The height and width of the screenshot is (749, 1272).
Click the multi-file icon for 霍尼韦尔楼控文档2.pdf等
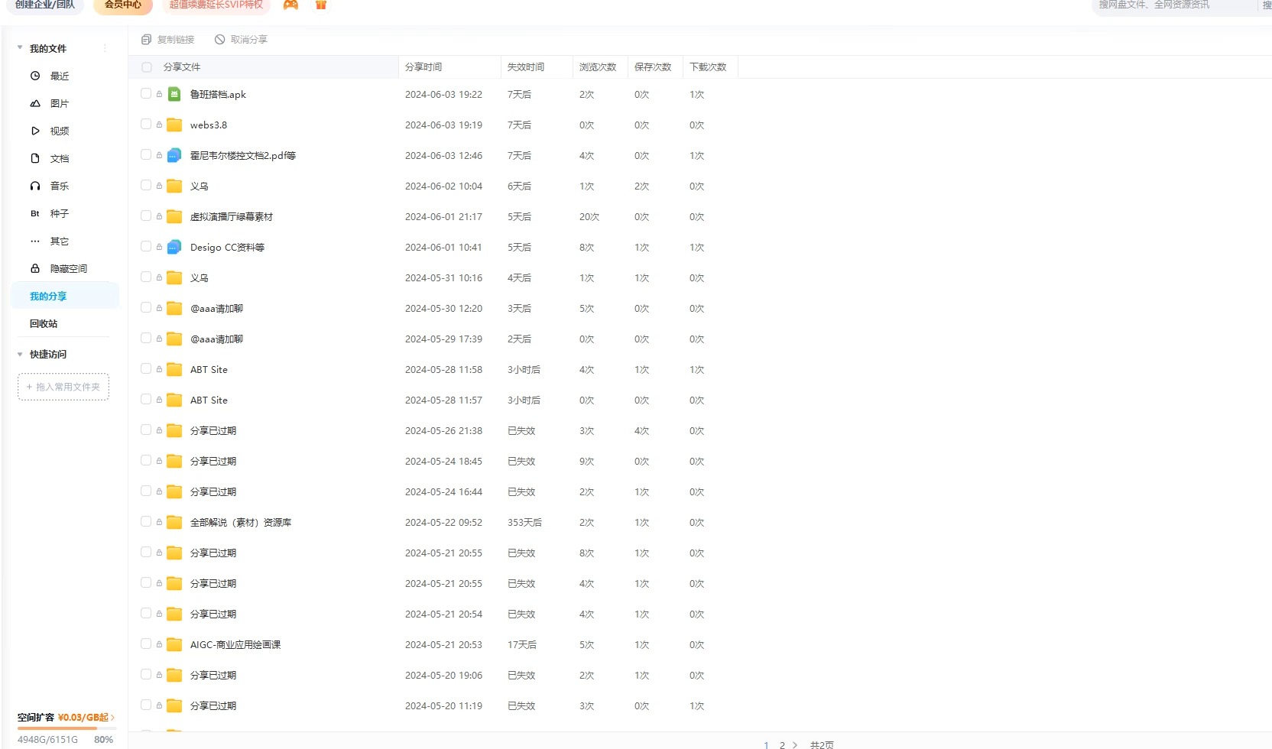[x=174, y=155]
